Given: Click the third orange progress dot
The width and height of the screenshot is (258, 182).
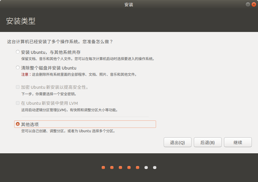Looking at the screenshot, I should (120, 167).
